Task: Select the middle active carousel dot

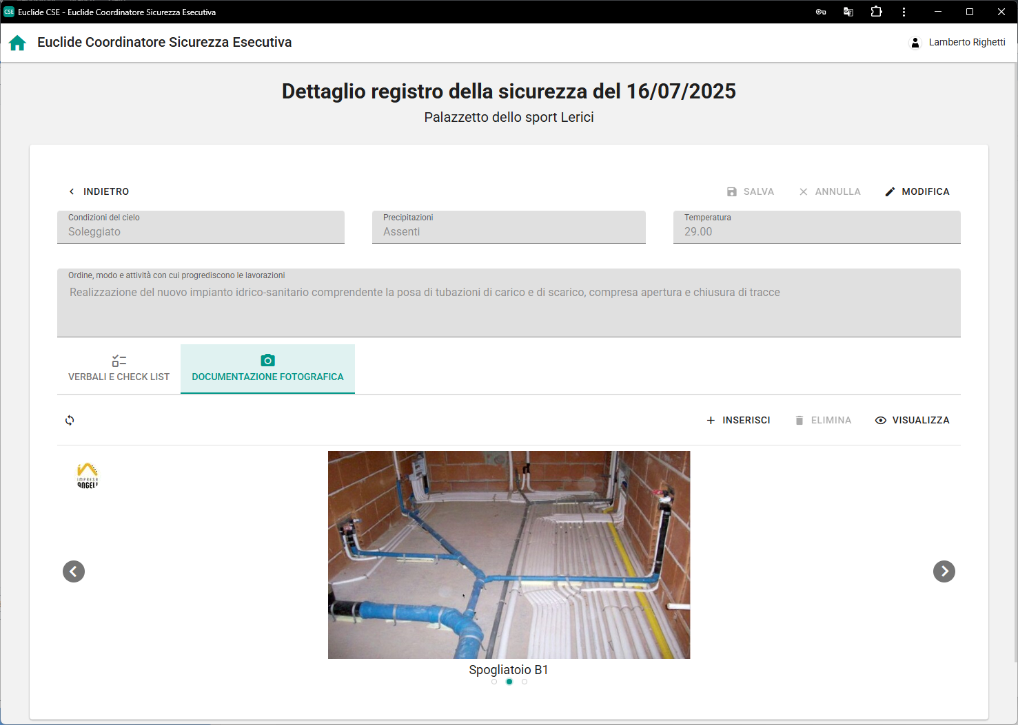Action: pos(509,682)
